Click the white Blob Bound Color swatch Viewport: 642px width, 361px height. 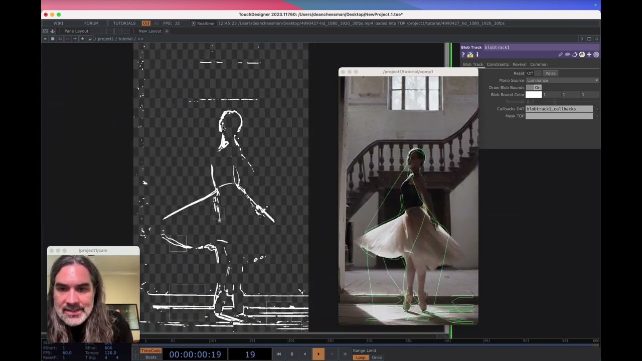click(x=534, y=94)
